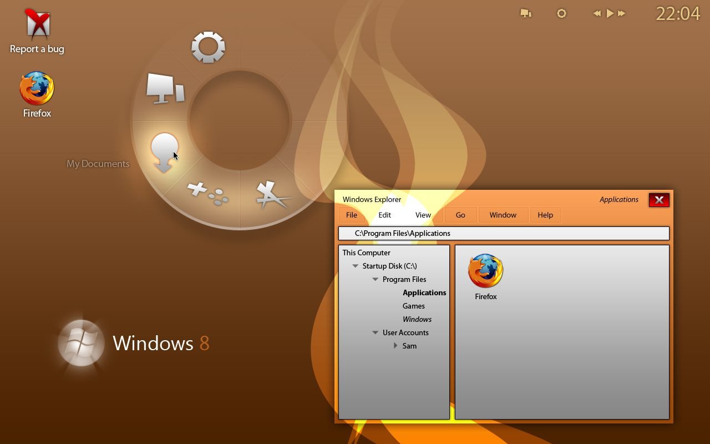Click the address bar showing C:\Program Files\Applications
Image resolution: width=710 pixels, height=444 pixels.
coord(504,234)
